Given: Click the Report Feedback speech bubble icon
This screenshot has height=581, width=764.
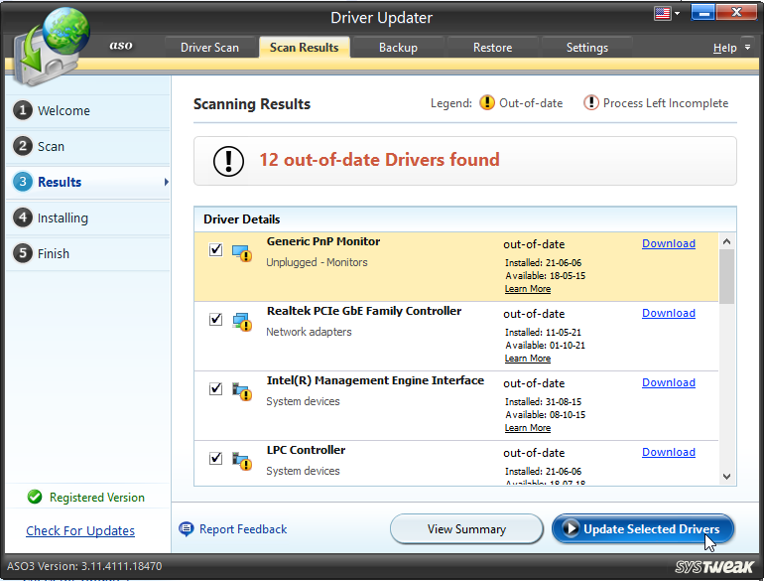Looking at the screenshot, I should click(x=186, y=529).
